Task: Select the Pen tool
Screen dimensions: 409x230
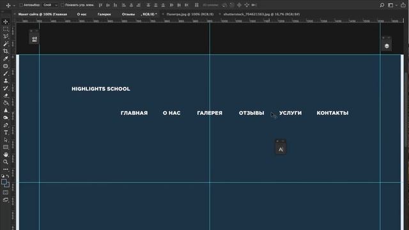Action: click(x=6, y=125)
